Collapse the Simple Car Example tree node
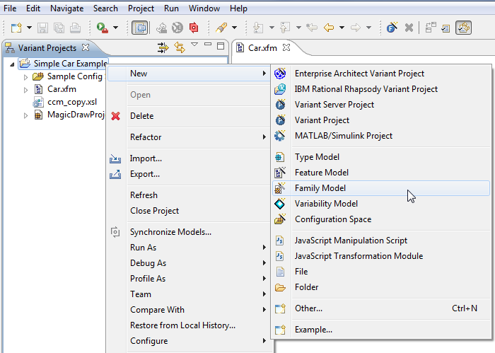Screen dimensions: 495x353 [14, 64]
